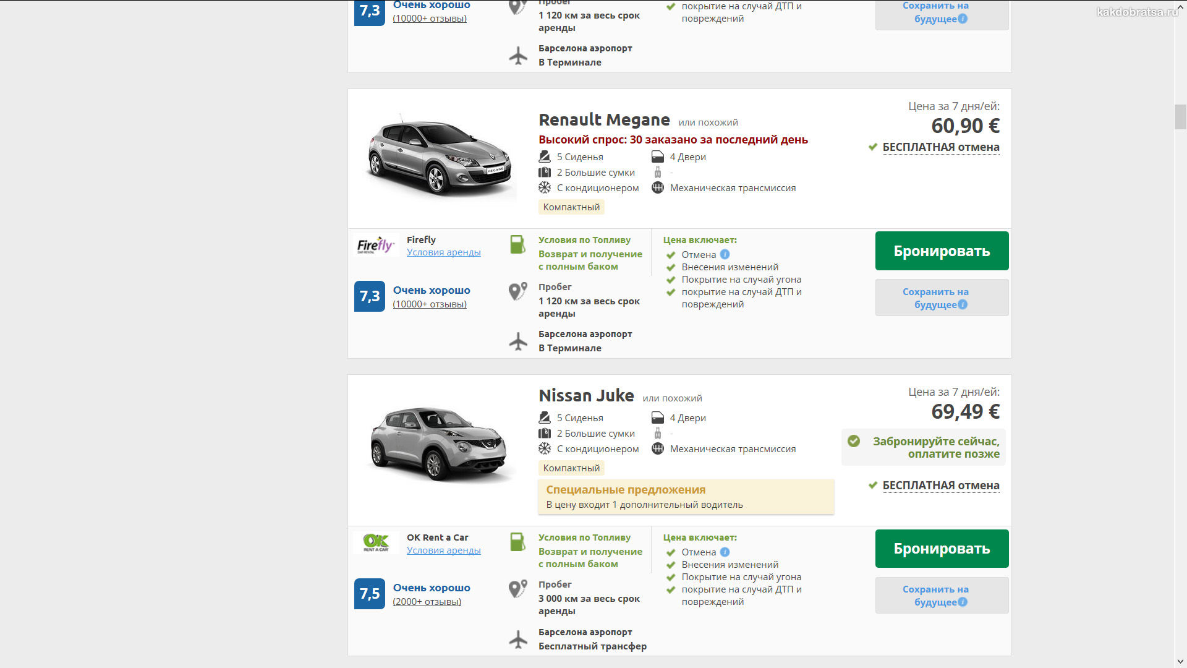This screenshot has height=668, width=1187.
Task: Book the Renault Megane with 'Бронировать'
Action: (942, 250)
